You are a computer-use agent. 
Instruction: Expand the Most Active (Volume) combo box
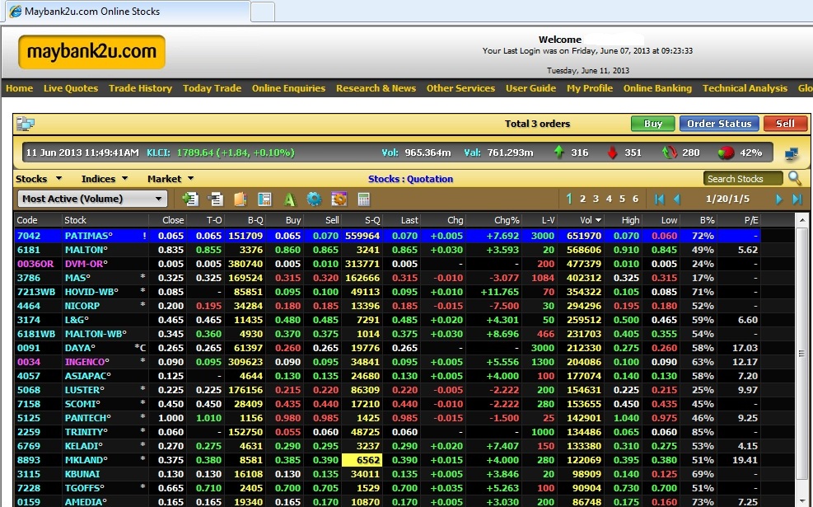[x=92, y=199]
